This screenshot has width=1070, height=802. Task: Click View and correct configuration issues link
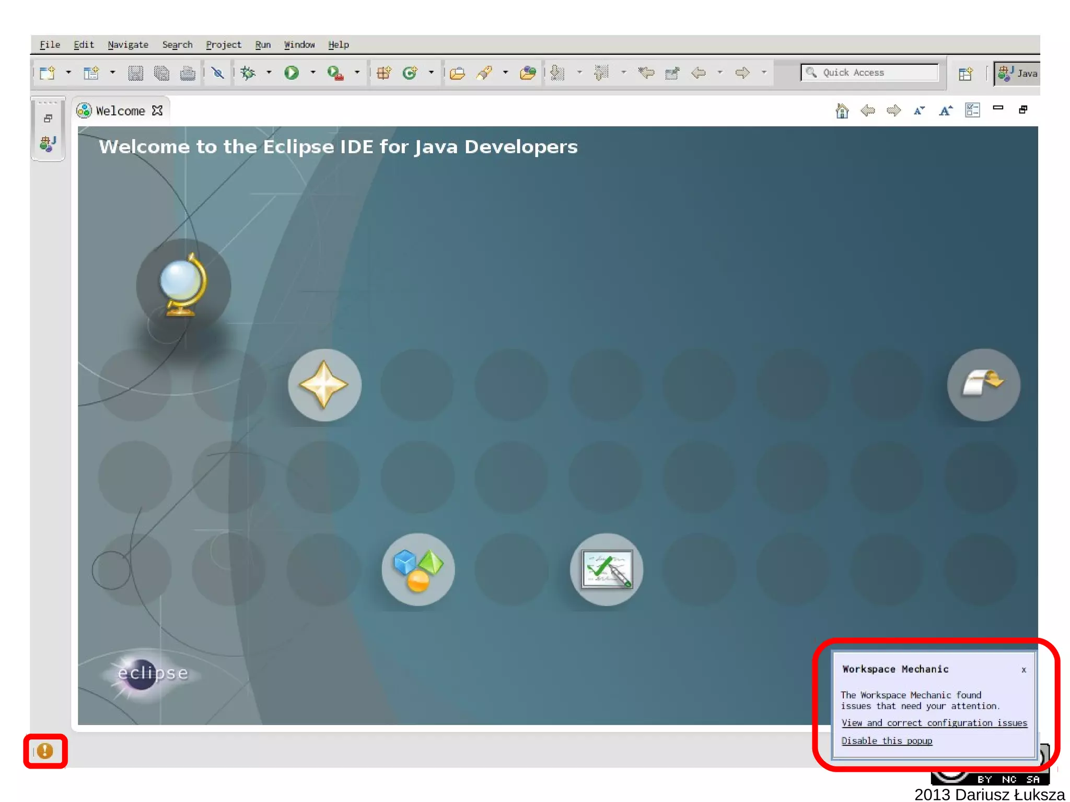[934, 723]
